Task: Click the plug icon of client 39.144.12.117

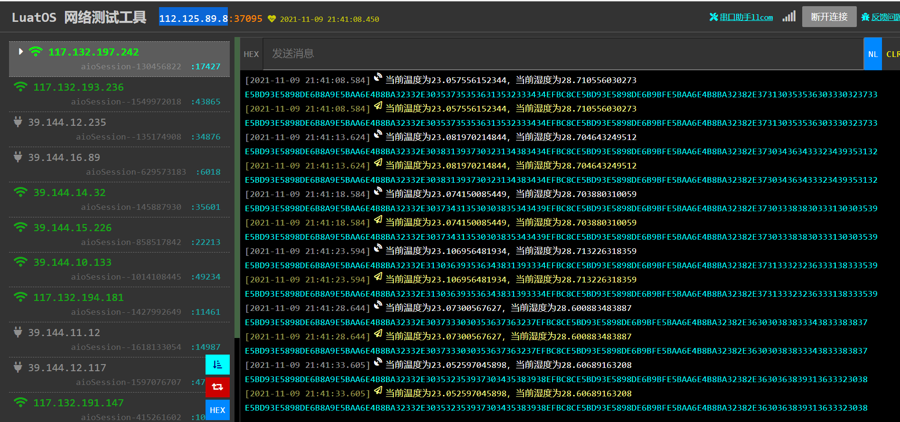Action: [18, 367]
